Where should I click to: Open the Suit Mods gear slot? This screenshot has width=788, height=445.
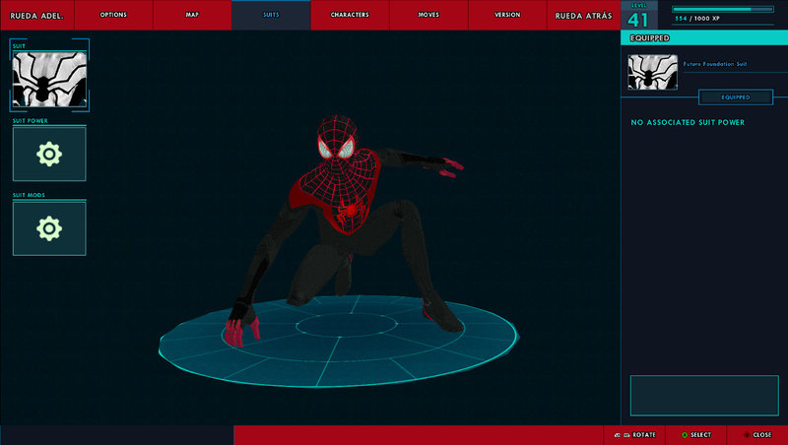tap(49, 228)
